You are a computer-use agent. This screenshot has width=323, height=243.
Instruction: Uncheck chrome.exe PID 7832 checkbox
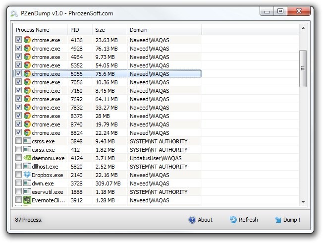(x=18, y=107)
